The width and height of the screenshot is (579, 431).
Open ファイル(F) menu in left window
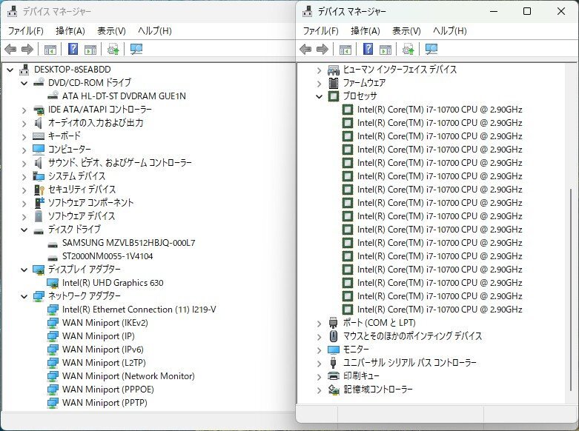(25, 31)
